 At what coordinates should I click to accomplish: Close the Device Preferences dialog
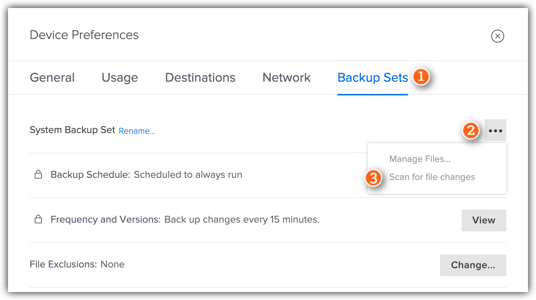pos(497,36)
